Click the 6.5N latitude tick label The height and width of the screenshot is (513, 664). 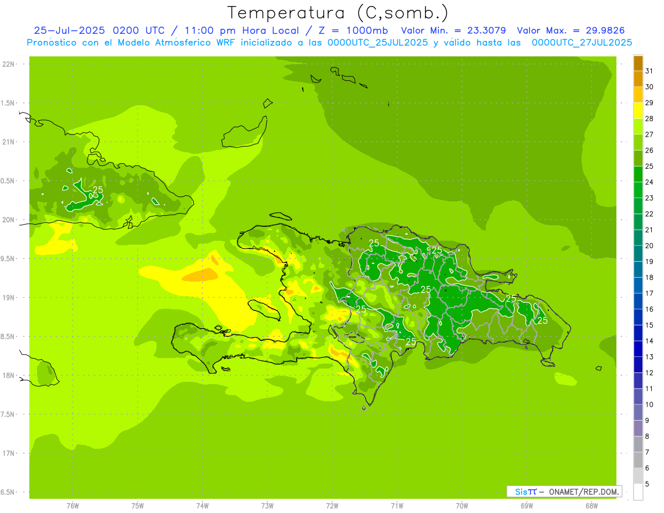[8, 493]
